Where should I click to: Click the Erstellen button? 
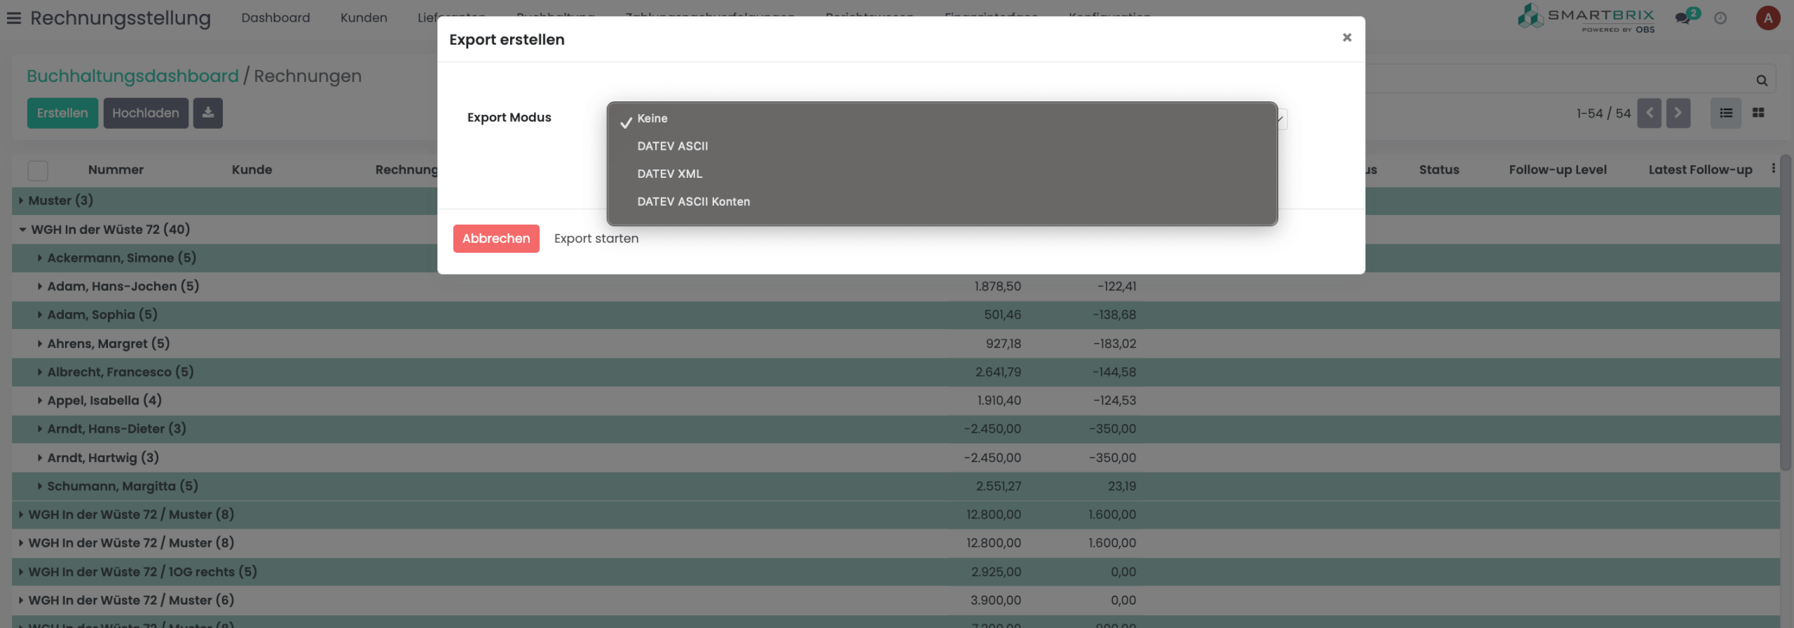pos(62,113)
